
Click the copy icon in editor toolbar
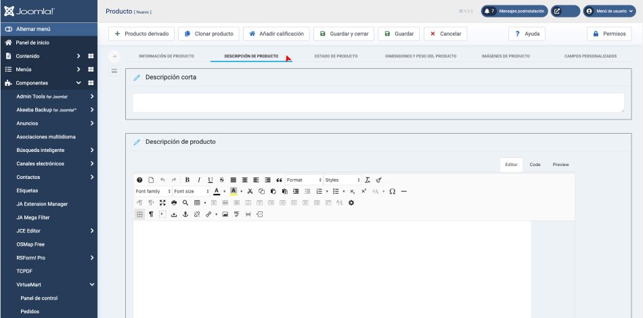point(261,191)
